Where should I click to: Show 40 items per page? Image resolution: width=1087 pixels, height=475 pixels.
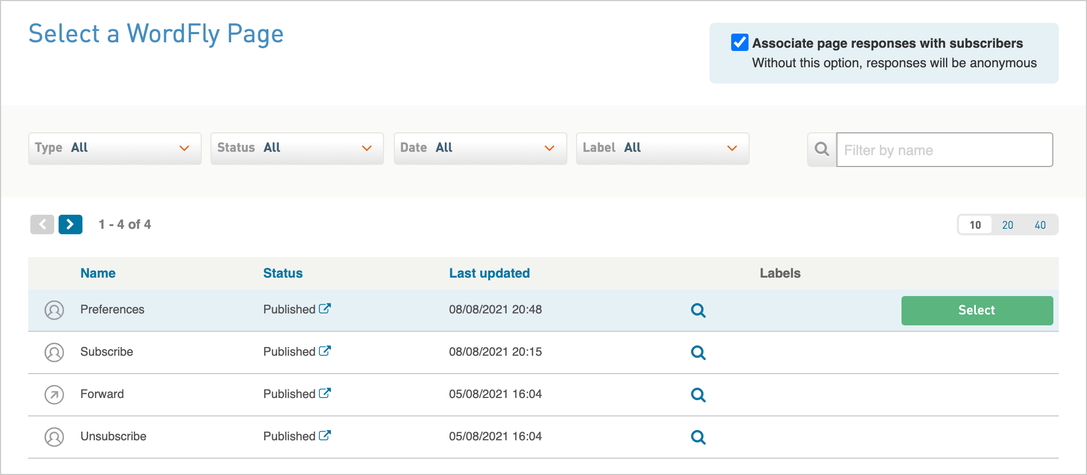(x=1040, y=225)
